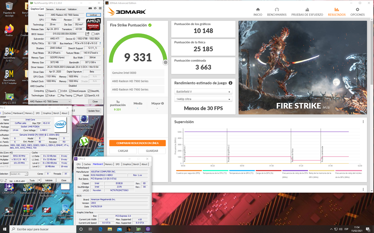Open the Socket #1 selection dropdown

[x=19, y=174]
